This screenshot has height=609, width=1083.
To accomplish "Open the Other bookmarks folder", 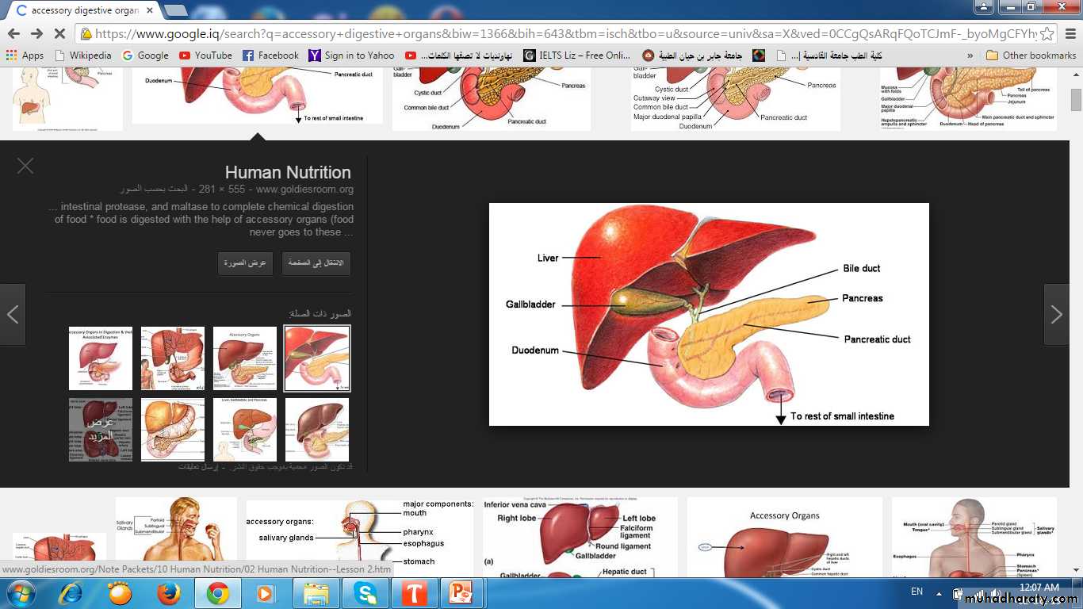I will click(x=1031, y=56).
